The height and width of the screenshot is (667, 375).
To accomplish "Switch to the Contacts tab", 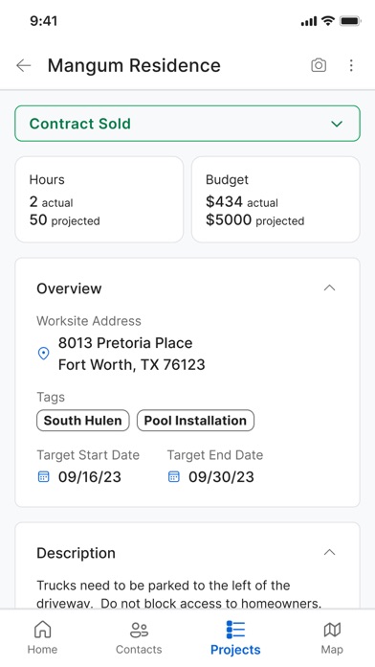I will point(139,638).
